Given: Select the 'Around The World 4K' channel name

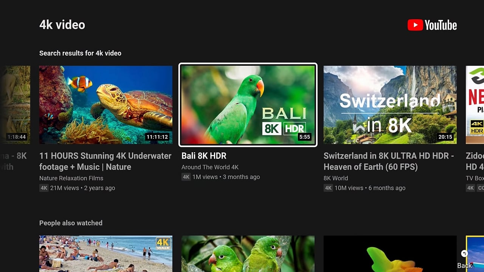Looking at the screenshot, I should [210, 167].
